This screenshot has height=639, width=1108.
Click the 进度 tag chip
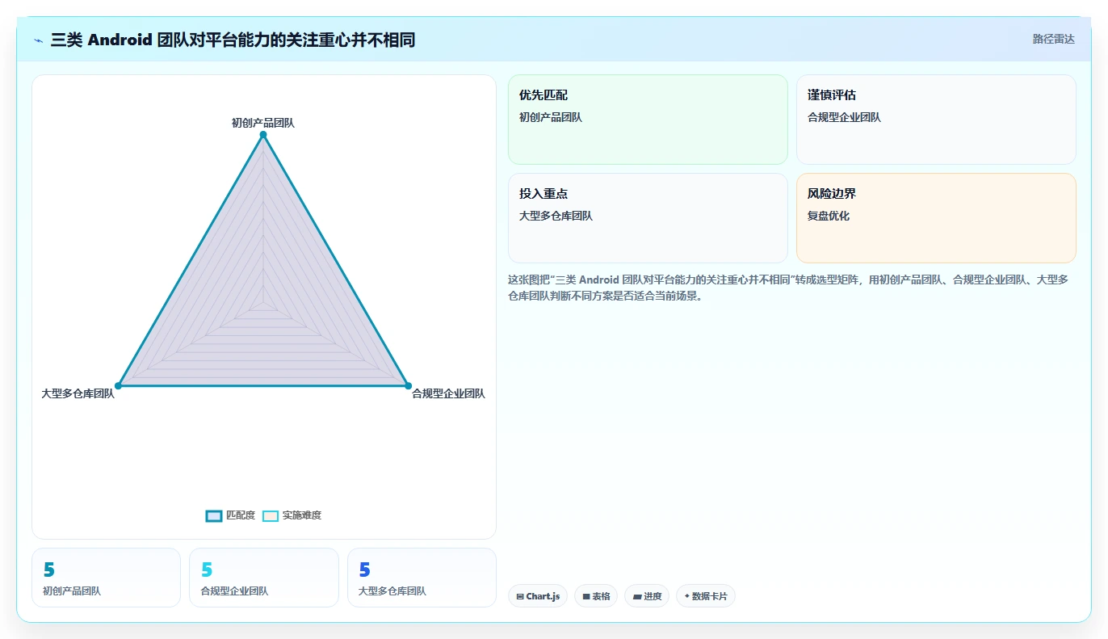tap(647, 596)
